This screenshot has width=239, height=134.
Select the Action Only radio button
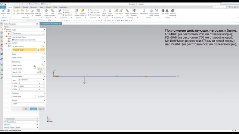27,40
